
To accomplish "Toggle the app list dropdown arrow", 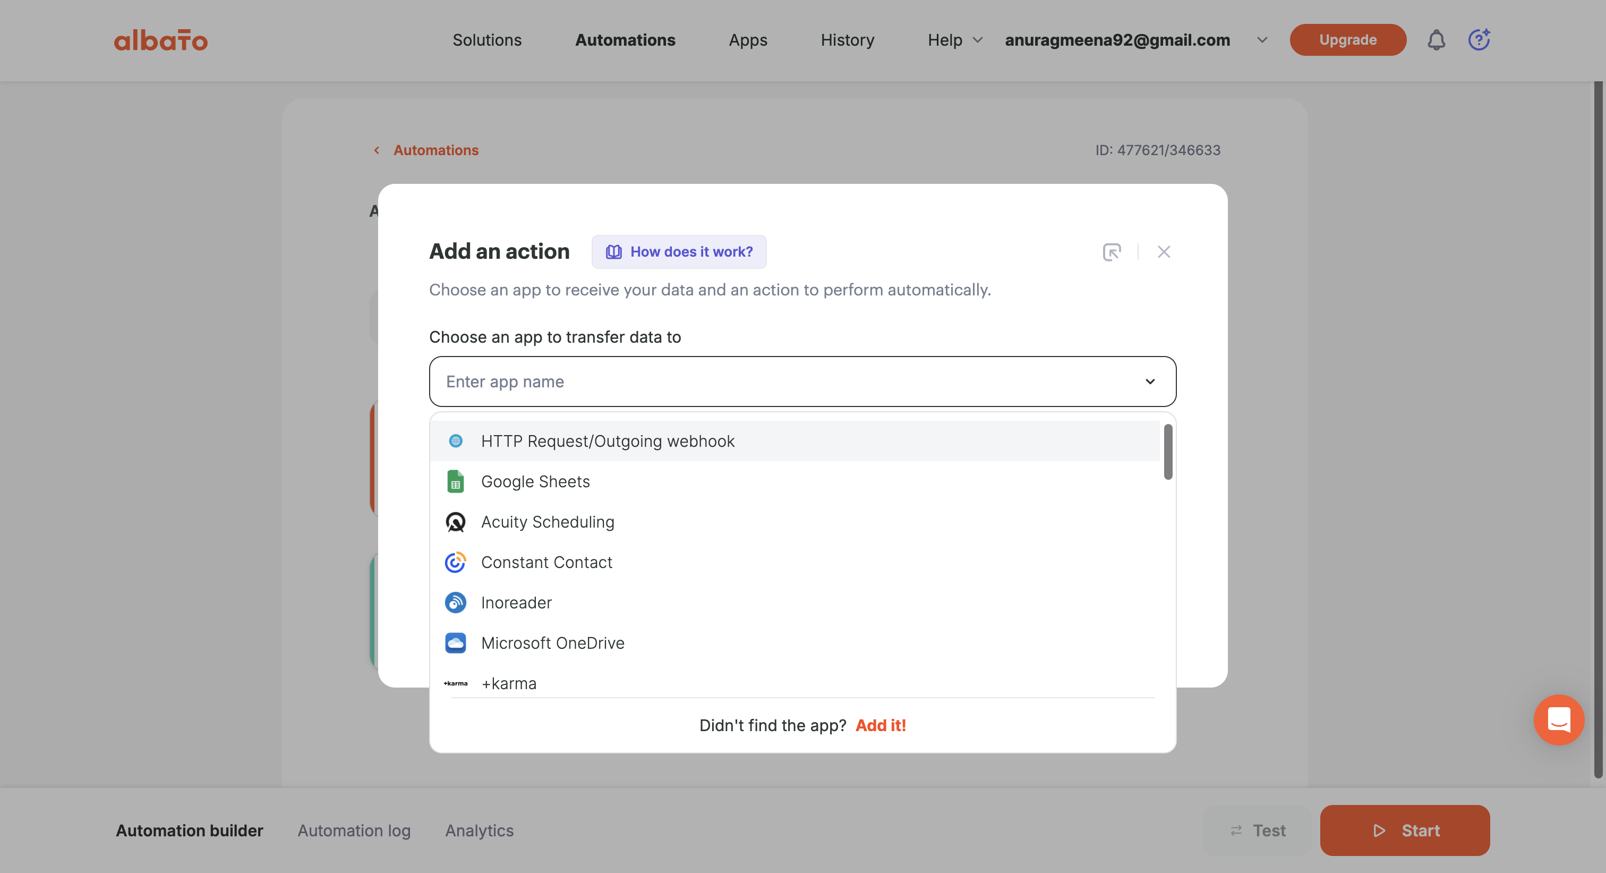I will [x=1150, y=382].
